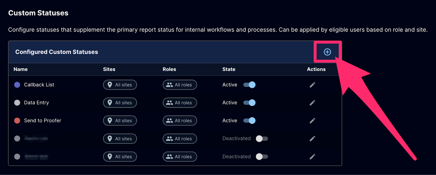Viewport: 436px width, 175px height.
Task: Click All roles chip for Data Entry
Action: tap(180, 103)
